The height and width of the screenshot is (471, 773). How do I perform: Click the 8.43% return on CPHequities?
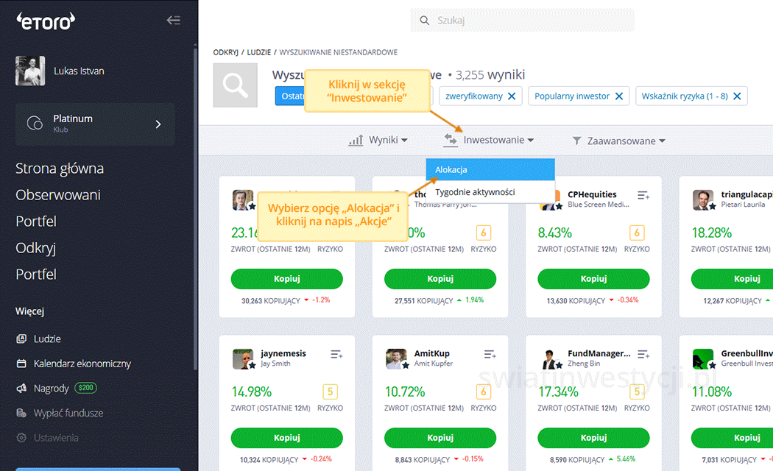[x=554, y=233]
